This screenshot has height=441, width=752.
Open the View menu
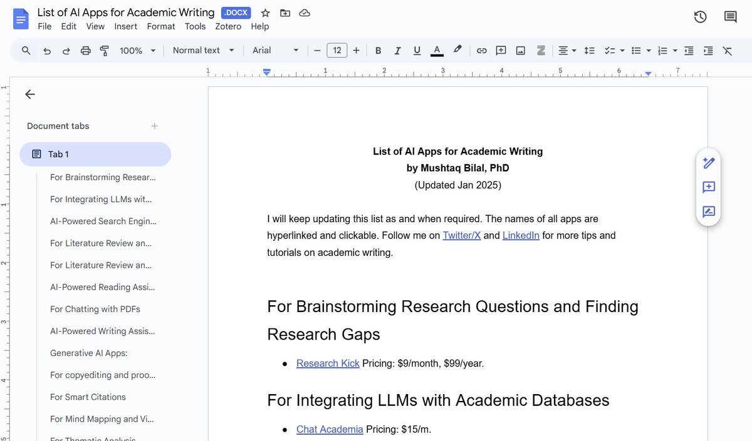[x=95, y=26]
